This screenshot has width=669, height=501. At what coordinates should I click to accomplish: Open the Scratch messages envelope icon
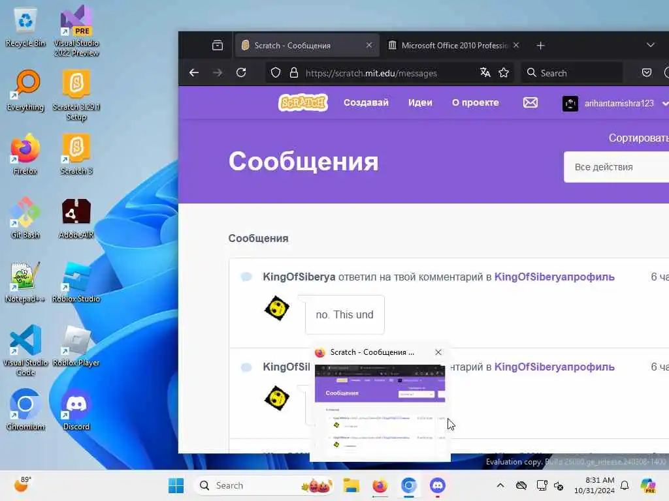pyautogui.click(x=530, y=102)
